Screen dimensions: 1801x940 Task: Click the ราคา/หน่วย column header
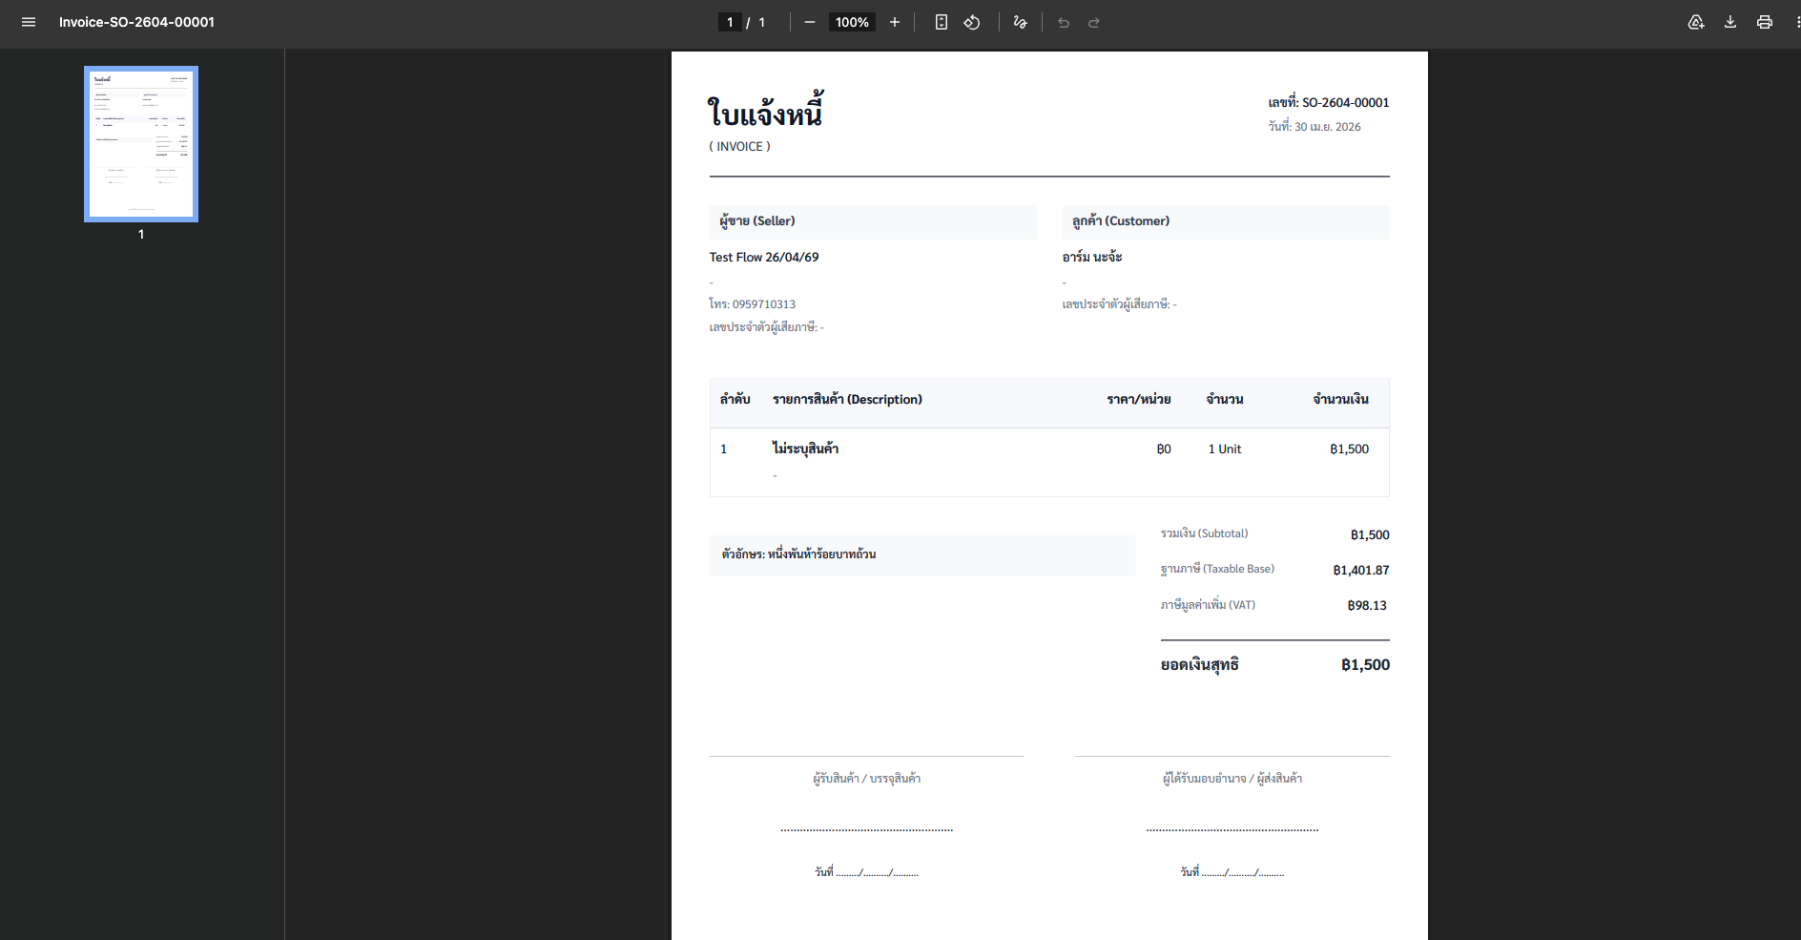1139,399
